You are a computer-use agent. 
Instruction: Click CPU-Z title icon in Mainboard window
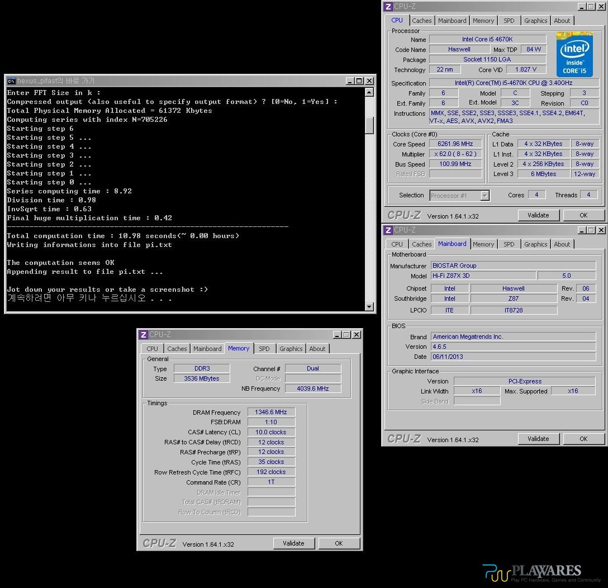388,230
